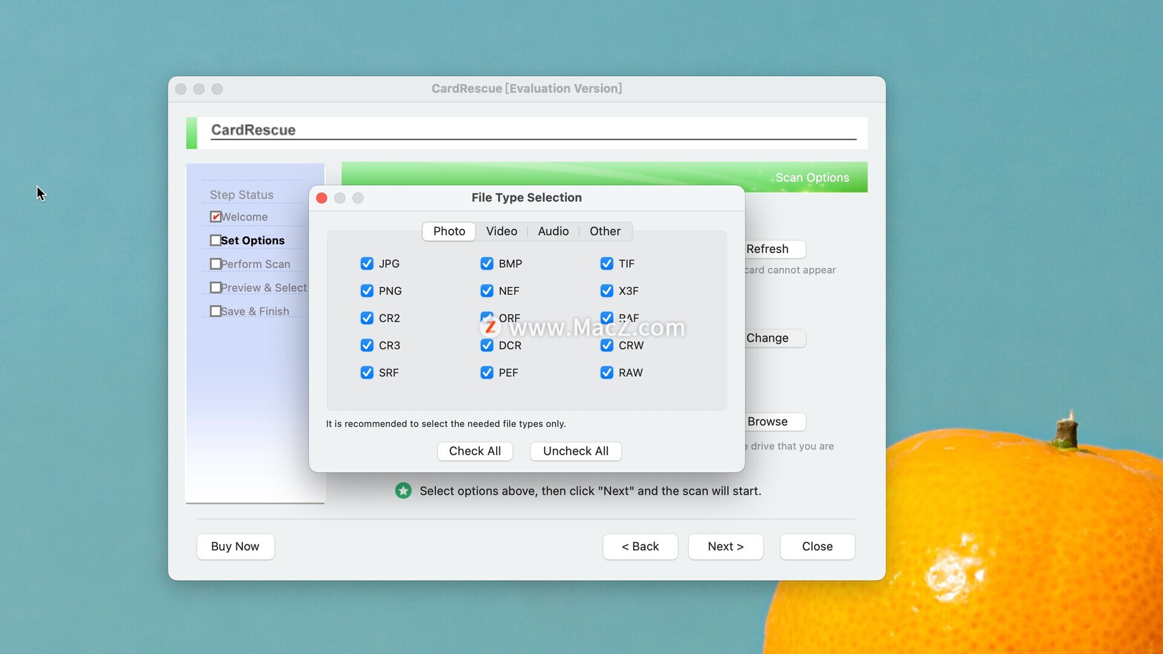Click the Refresh button in CardRescue
The image size is (1163, 654).
point(775,249)
